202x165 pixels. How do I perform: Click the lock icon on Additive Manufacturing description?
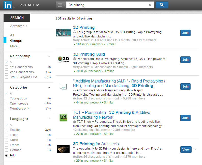75,90
